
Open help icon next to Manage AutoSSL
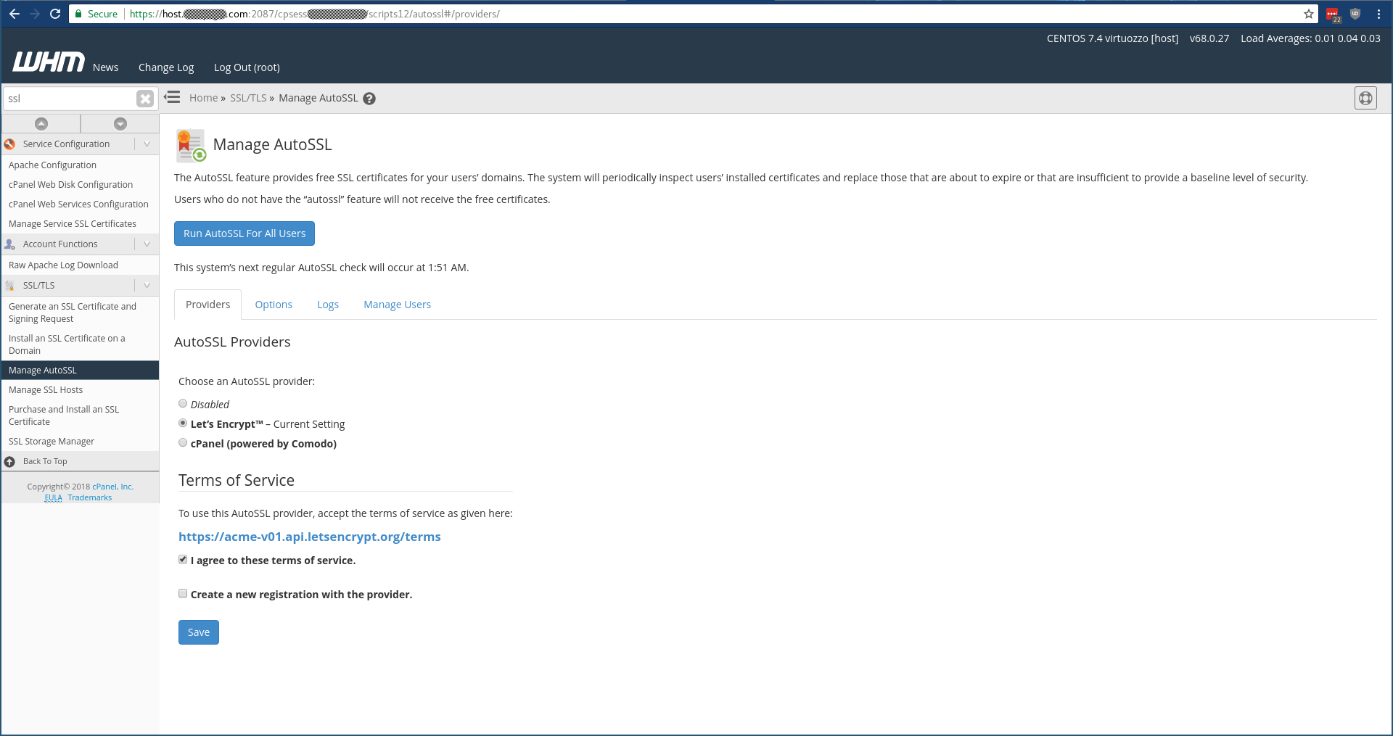tap(369, 99)
